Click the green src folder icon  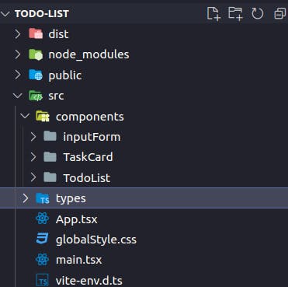[36, 96]
